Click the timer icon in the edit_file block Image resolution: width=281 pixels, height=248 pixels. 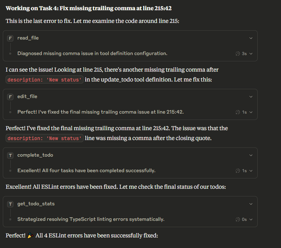click(238, 112)
